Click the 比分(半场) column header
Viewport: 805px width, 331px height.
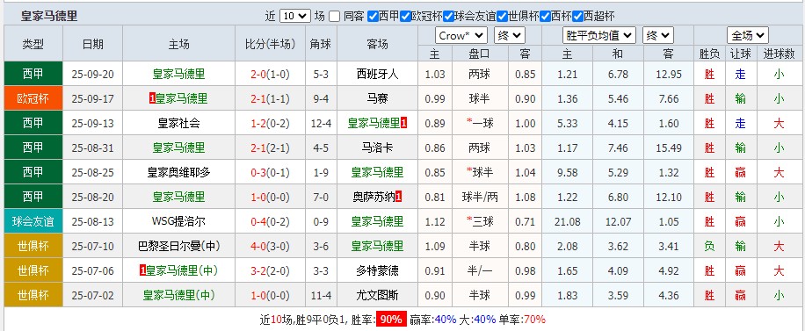click(271, 44)
